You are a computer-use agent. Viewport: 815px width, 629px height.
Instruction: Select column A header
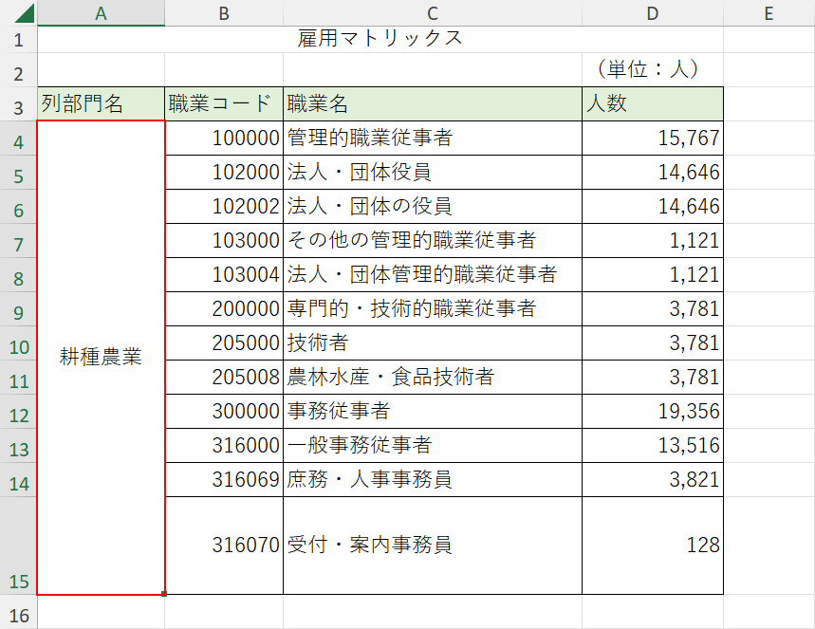point(101,13)
